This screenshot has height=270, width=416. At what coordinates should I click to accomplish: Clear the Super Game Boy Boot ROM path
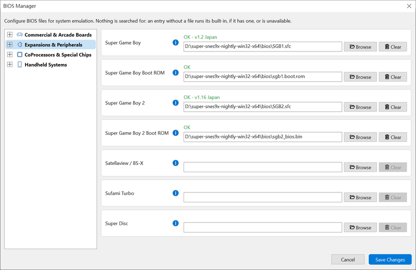point(393,77)
